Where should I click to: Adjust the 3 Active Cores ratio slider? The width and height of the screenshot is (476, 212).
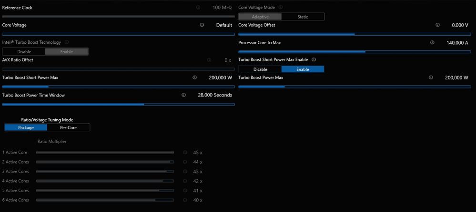pyautogui.click(x=105, y=172)
